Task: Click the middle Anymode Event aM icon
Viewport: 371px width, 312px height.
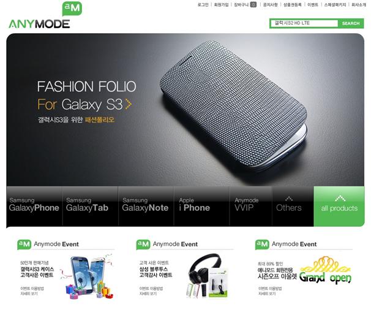Action: click(143, 245)
